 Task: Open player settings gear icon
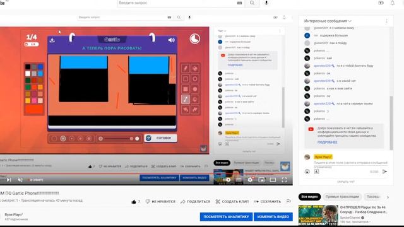tap(250, 180)
